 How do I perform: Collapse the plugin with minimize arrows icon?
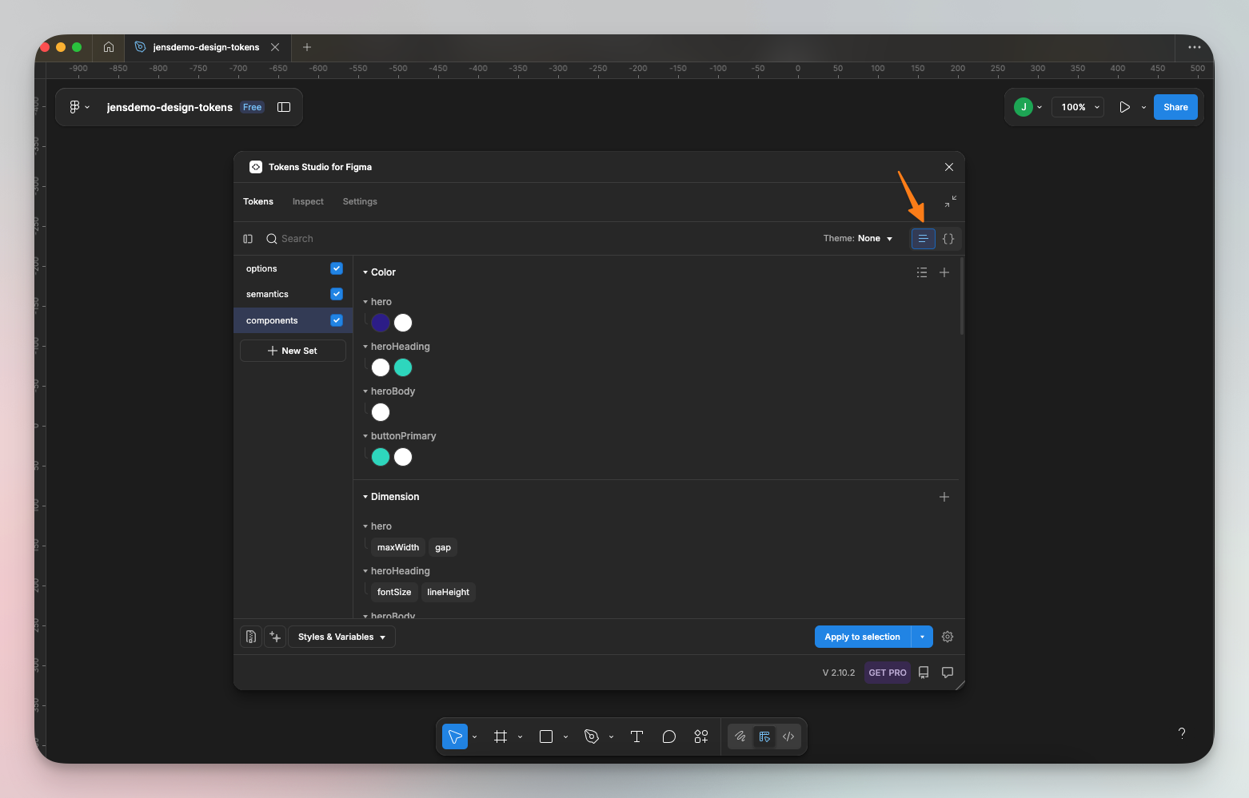pyautogui.click(x=950, y=201)
